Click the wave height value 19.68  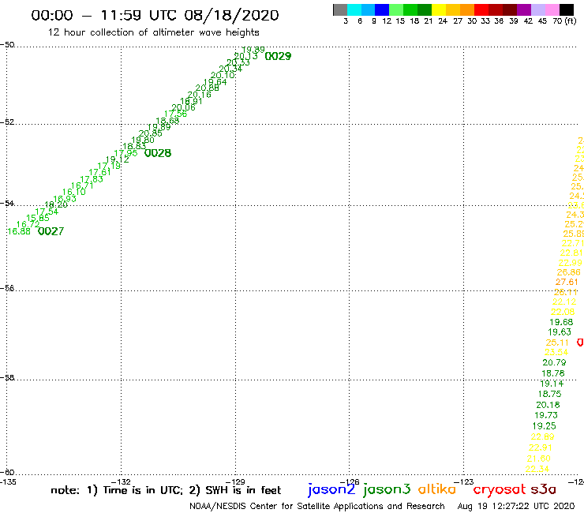pos(561,322)
